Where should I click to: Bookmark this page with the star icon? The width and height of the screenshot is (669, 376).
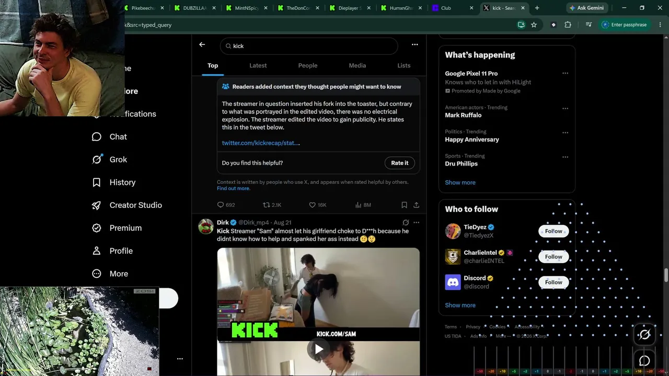(x=534, y=25)
